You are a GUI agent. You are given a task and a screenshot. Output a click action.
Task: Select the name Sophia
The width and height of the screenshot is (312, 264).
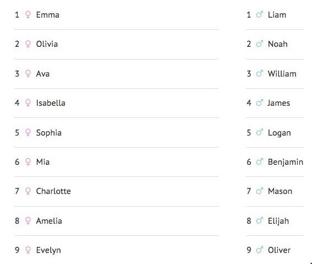pos(49,133)
